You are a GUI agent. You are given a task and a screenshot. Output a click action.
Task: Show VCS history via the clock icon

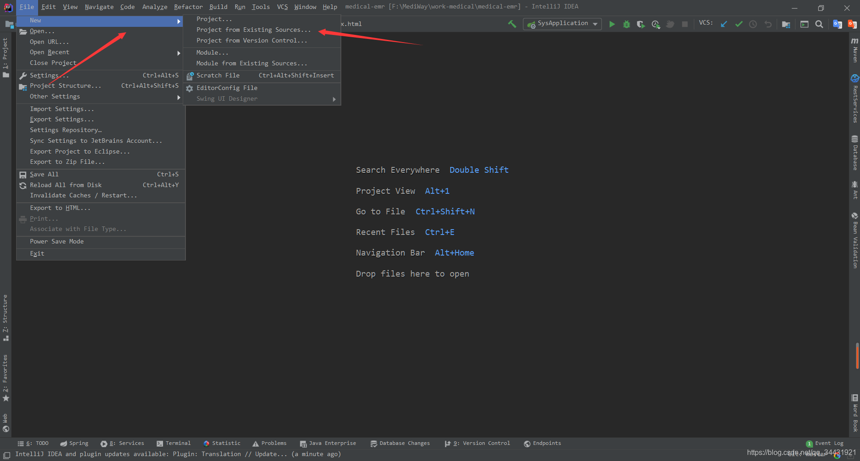click(x=753, y=24)
